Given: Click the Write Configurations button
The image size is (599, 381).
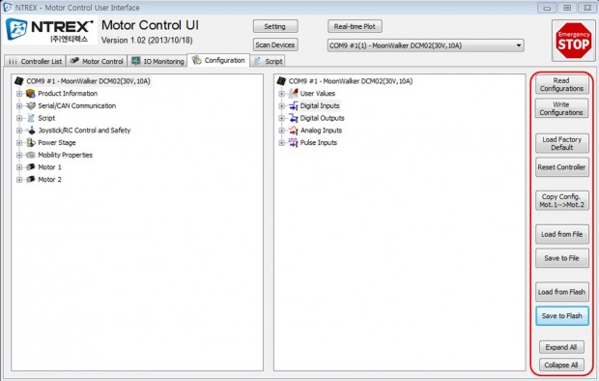Looking at the screenshot, I should coord(561,108).
